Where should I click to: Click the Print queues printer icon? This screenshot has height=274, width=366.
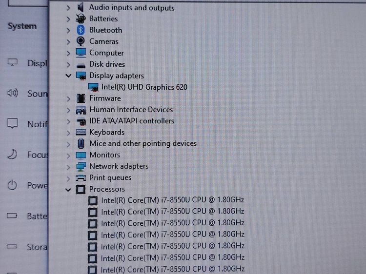point(81,178)
